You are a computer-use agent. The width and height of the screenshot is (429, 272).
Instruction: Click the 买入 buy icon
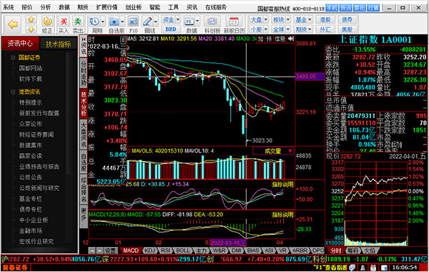click(64, 21)
